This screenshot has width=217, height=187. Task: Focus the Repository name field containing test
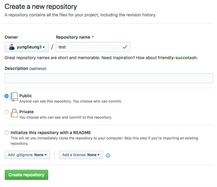click(89, 47)
